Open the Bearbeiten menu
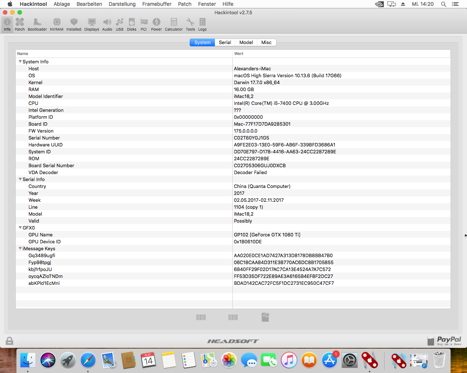 pos(89,4)
